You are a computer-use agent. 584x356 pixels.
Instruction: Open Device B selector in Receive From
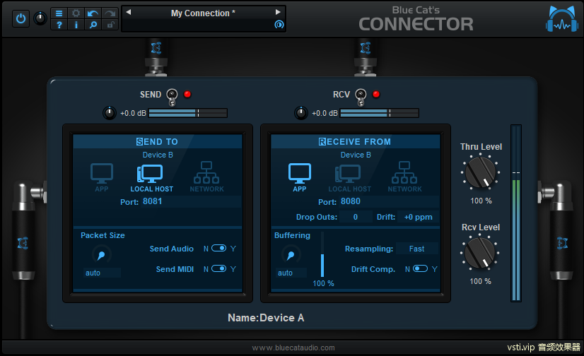(356, 155)
